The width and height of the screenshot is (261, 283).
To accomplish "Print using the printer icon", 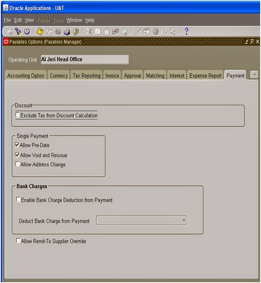I will point(67,32).
